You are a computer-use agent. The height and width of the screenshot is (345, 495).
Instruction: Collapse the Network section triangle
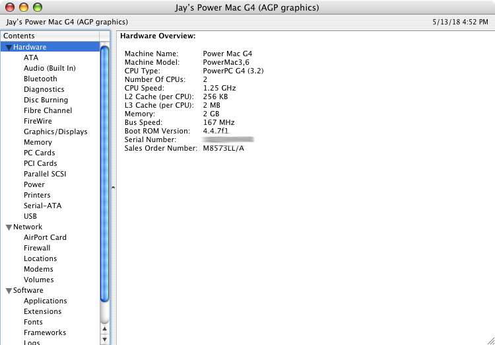point(8,227)
